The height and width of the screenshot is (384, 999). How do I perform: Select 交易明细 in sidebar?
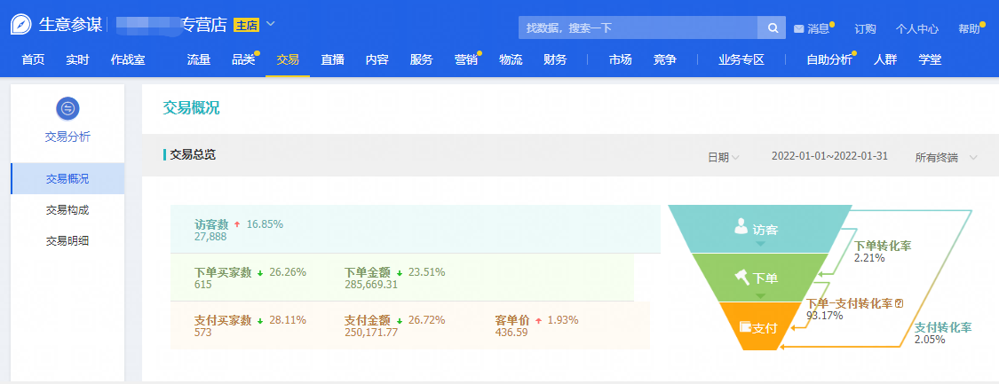tap(67, 240)
